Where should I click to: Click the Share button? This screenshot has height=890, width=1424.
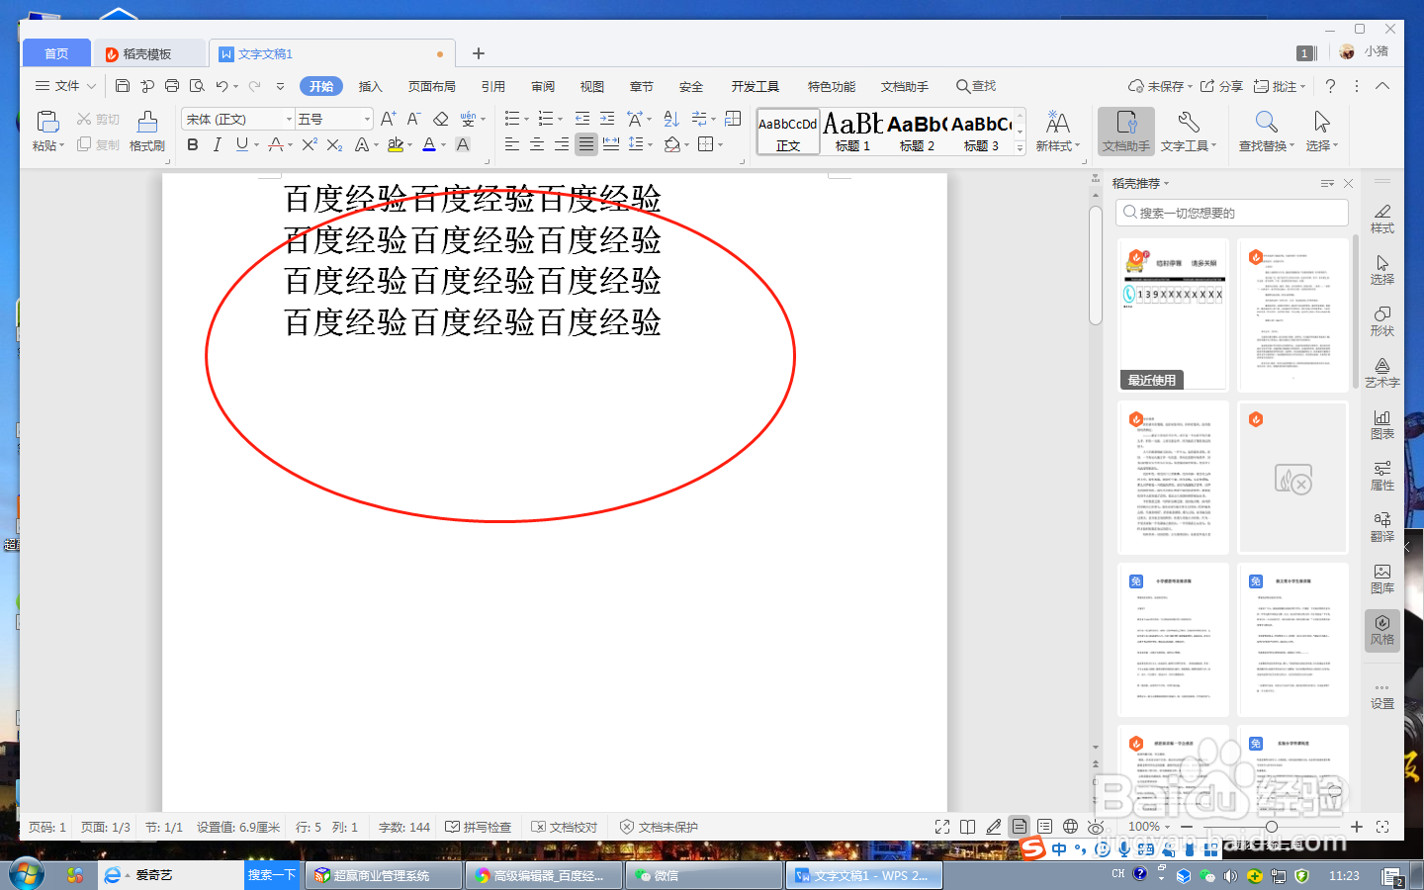click(1222, 86)
